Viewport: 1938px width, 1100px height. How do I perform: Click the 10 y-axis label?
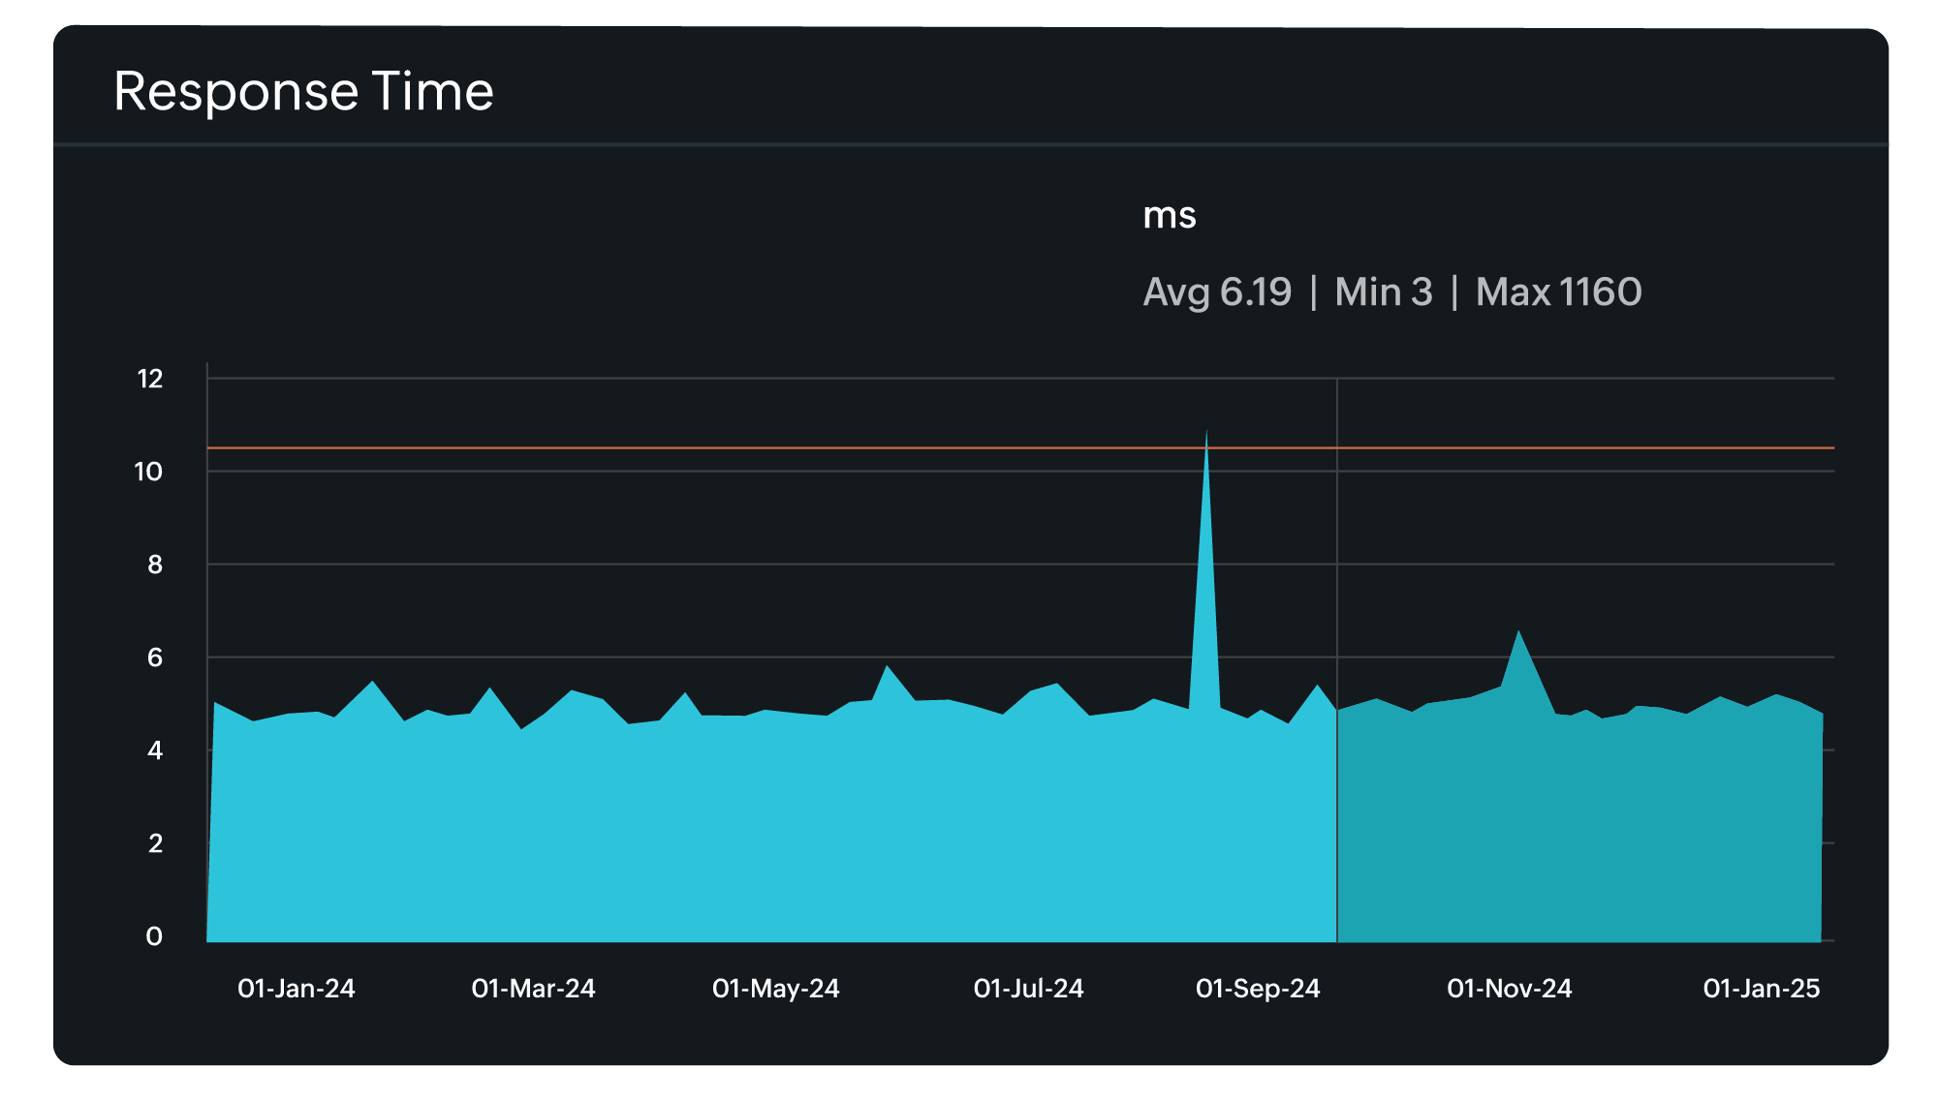pyautogui.click(x=148, y=472)
